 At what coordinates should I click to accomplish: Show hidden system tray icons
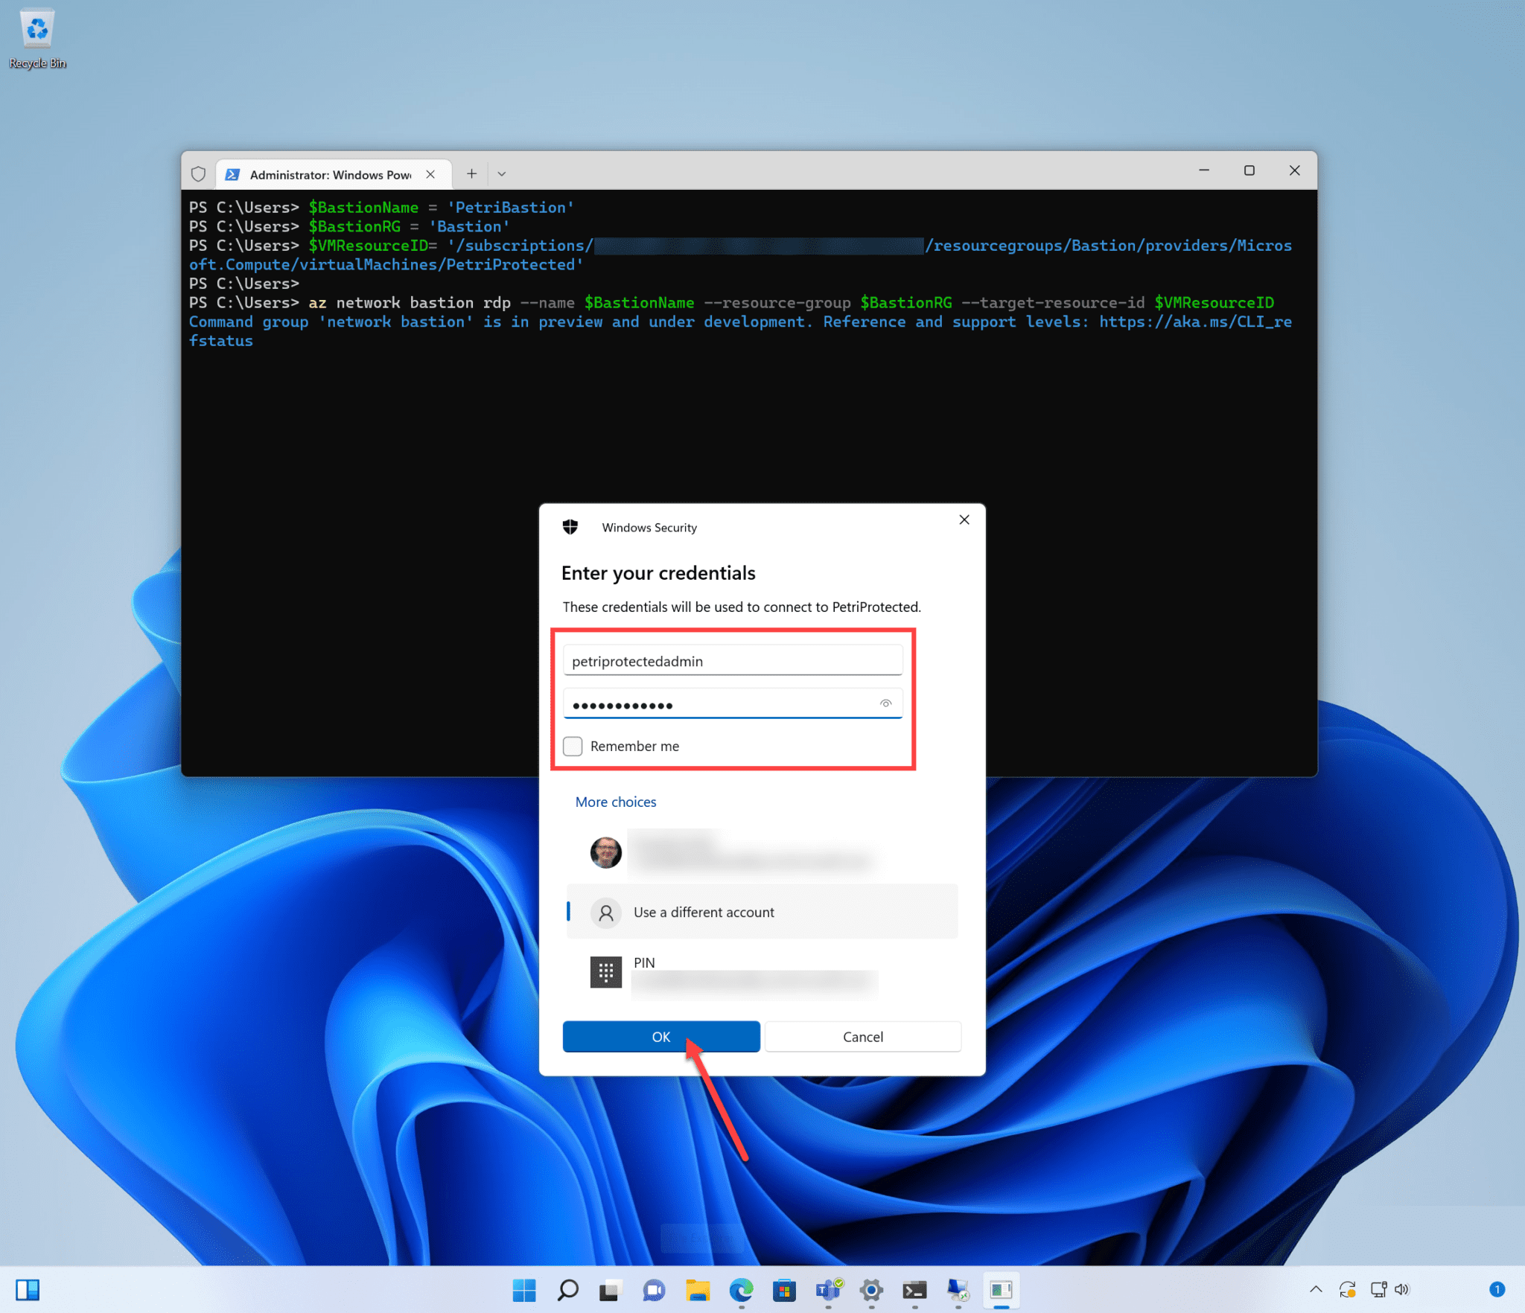1316,1289
